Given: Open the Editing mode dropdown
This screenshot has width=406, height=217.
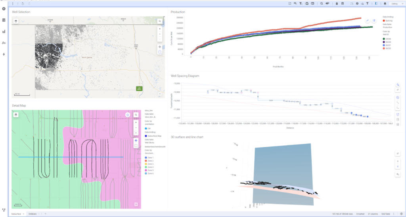Looking at the screenshot, I should tap(396, 3).
